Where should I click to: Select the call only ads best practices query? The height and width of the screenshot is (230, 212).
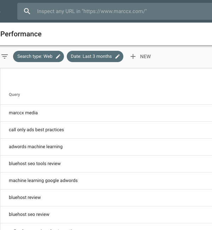point(106,130)
